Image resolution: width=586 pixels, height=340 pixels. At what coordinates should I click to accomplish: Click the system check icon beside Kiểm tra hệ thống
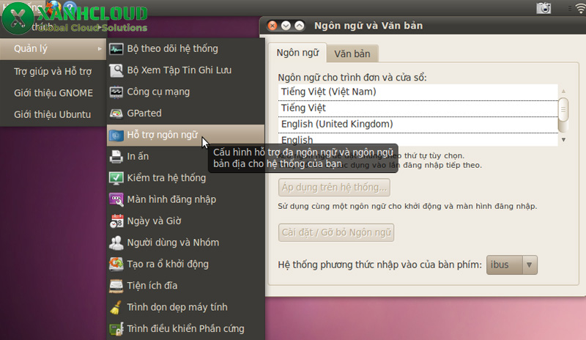(x=116, y=178)
